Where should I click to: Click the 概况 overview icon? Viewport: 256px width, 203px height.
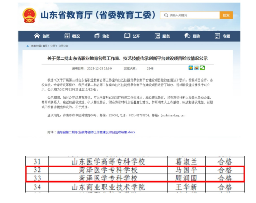click(67, 36)
